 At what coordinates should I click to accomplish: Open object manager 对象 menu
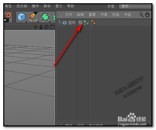point(104,15)
